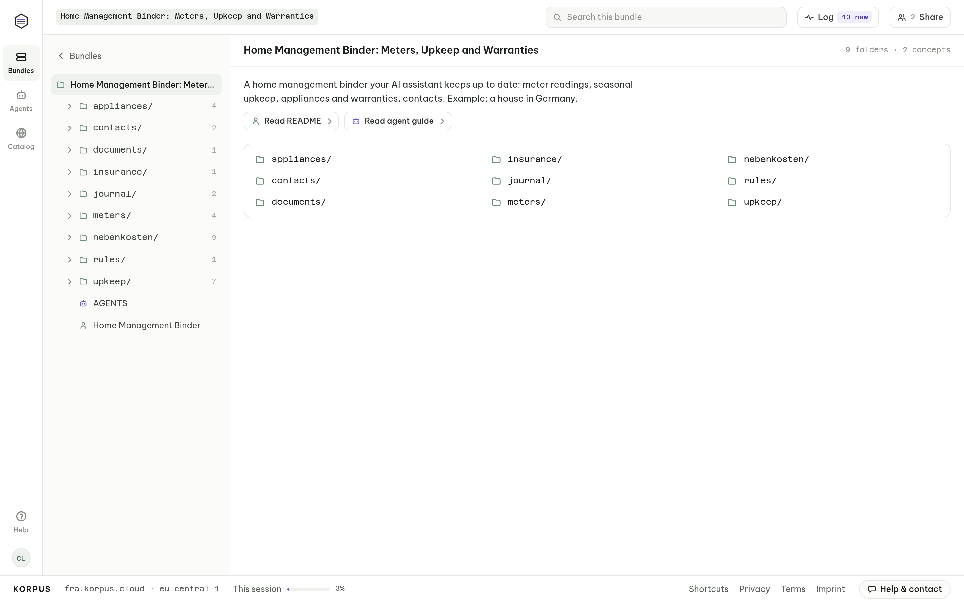964x602 pixels.
Task: Click the Korpus hexagon logo icon
Action: coord(21,21)
